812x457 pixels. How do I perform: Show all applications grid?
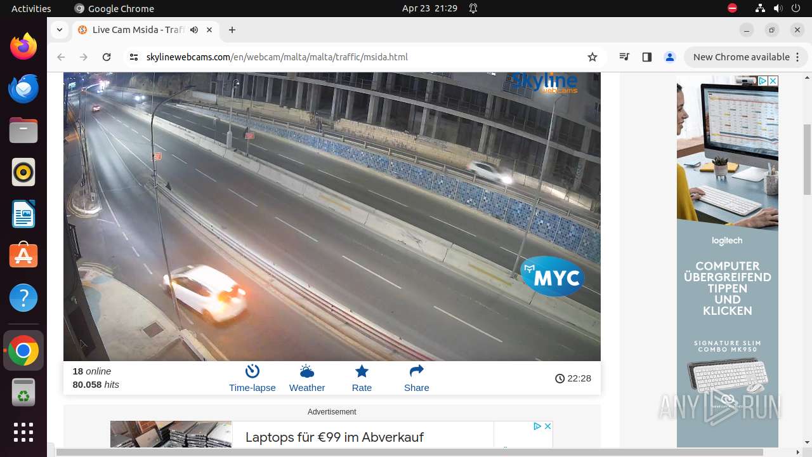point(23,432)
